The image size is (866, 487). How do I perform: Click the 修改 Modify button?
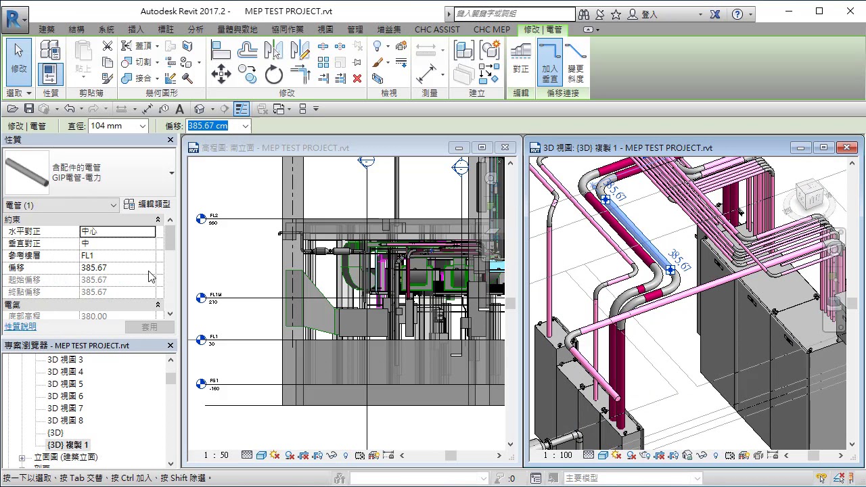click(x=19, y=62)
